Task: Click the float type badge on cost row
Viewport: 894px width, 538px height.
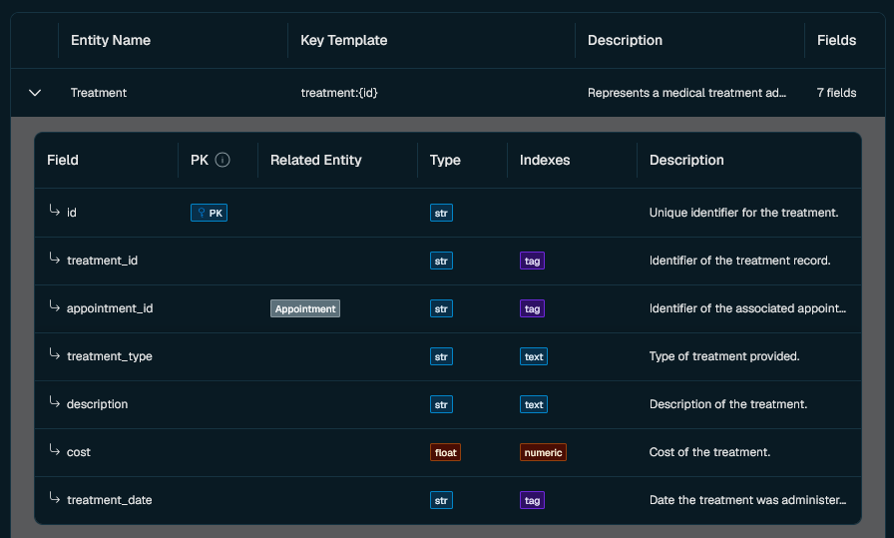Action: (445, 452)
